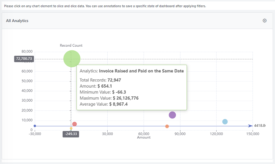Select the light blue bubble

(225, 122)
